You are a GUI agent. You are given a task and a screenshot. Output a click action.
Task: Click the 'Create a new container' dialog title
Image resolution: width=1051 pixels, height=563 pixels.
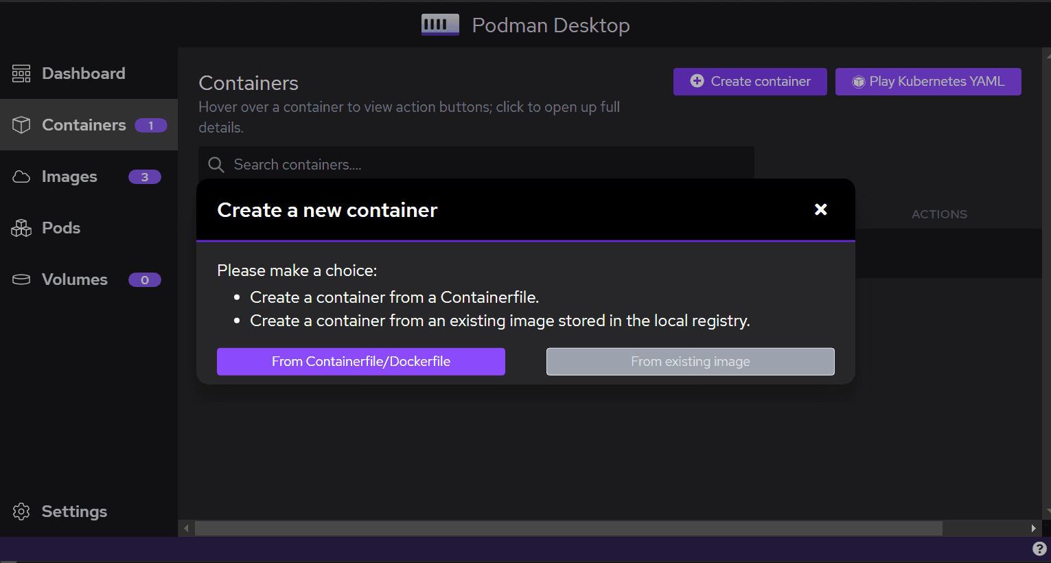tap(327, 210)
